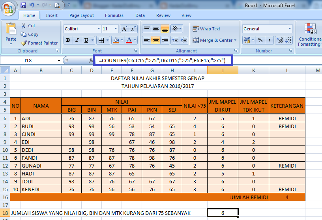The width and height of the screenshot is (322, 220).
Task: Apply accounting number format
Action: tap(247, 40)
